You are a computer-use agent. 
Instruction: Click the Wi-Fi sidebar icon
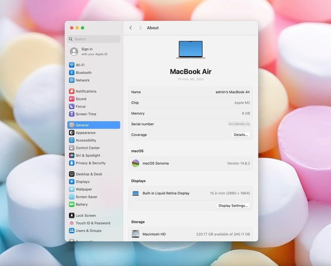pyautogui.click(x=71, y=65)
